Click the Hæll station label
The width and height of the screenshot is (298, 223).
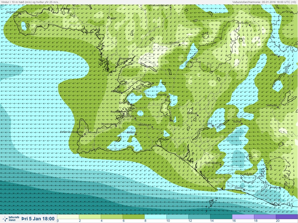209,123
